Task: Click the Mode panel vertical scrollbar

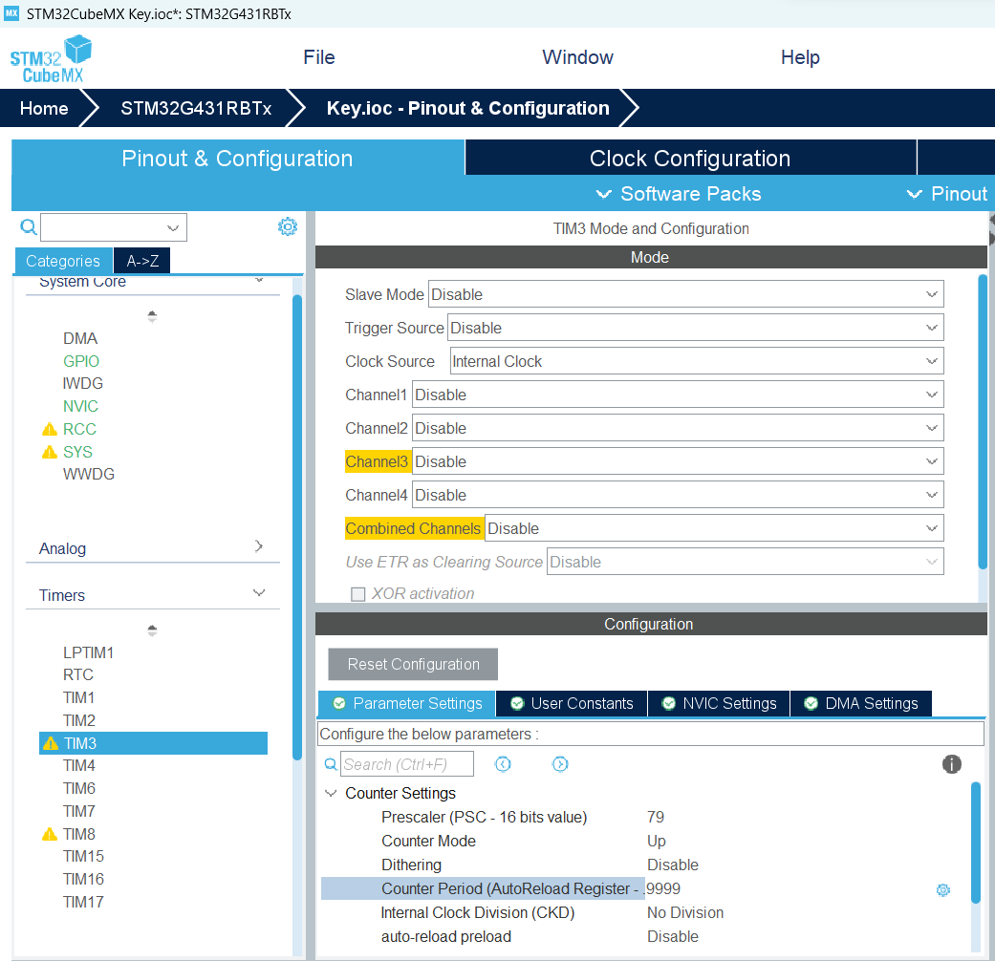Action: [x=983, y=421]
